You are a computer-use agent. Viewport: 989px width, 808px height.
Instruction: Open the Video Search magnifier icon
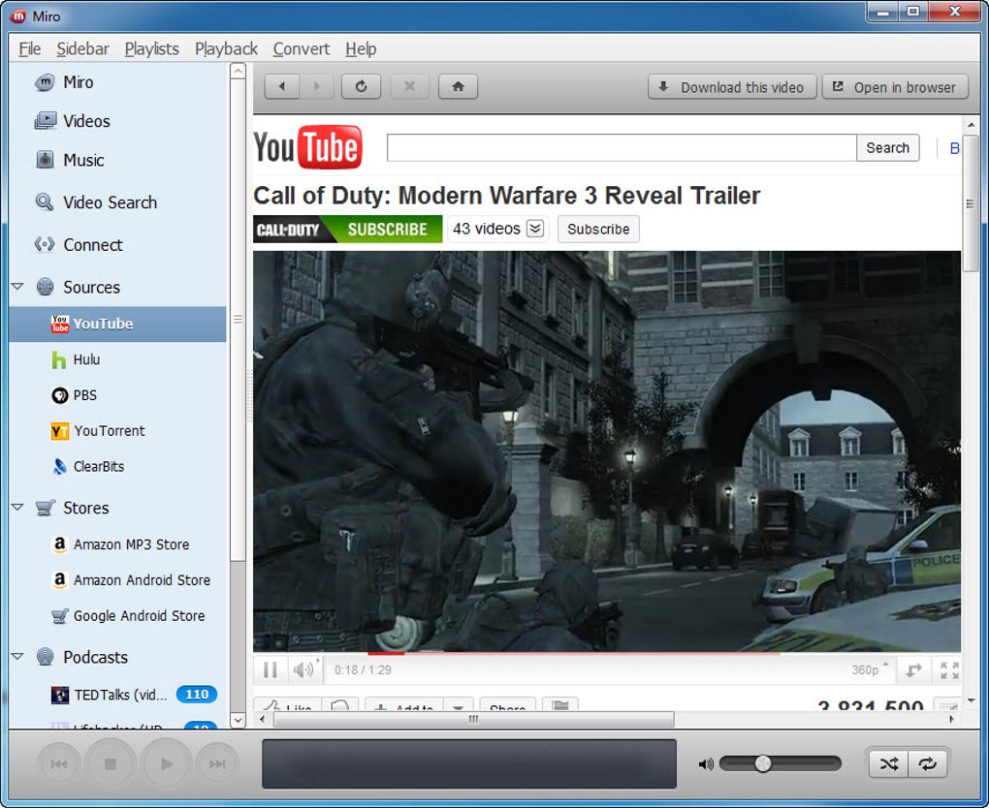click(x=45, y=202)
